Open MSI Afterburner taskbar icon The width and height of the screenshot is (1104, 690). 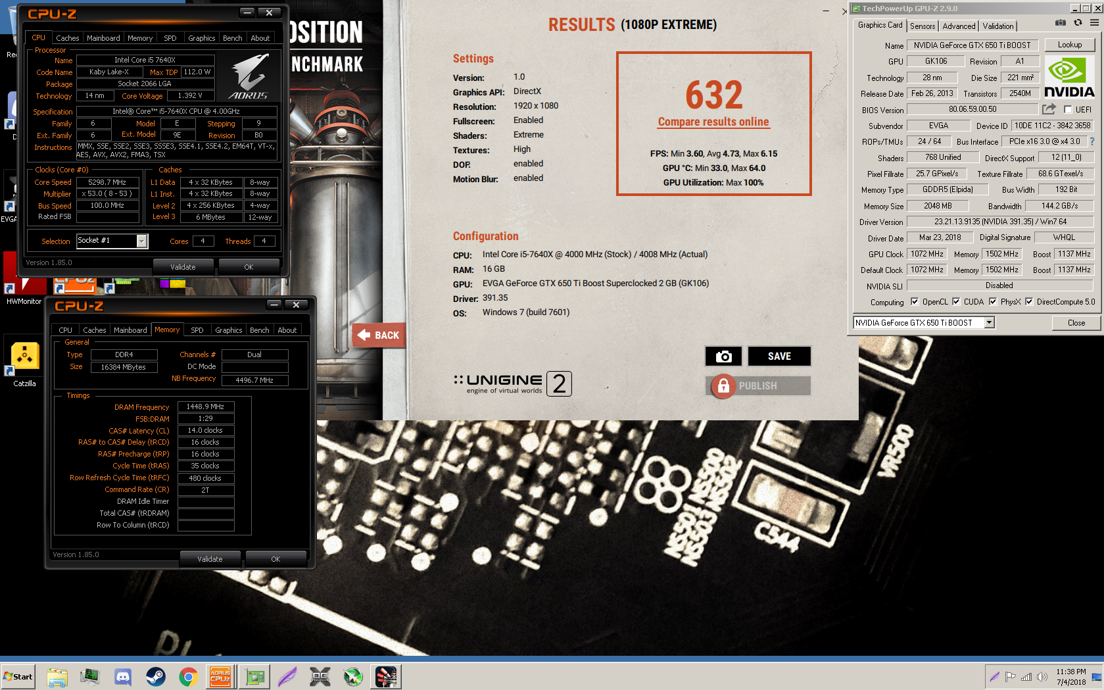(353, 676)
